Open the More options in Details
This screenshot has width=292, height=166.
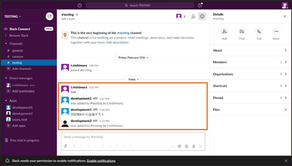click(276, 31)
